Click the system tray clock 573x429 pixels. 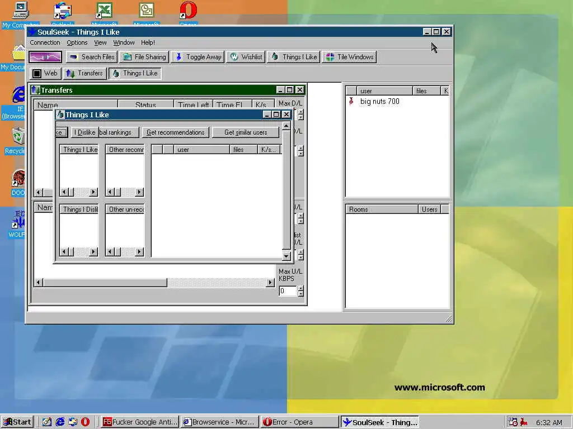coord(549,422)
